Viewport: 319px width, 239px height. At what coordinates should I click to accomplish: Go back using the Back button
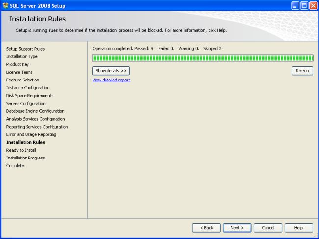click(x=206, y=228)
